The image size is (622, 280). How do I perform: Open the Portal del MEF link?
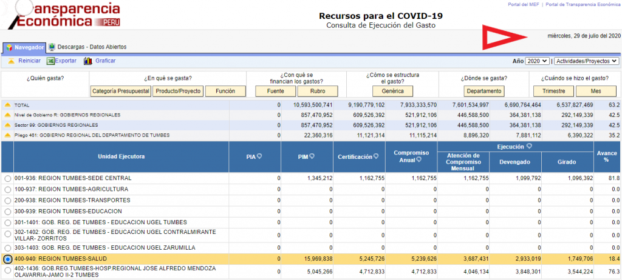(524, 4)
